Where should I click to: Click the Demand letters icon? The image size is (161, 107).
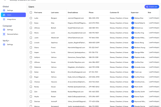(x=4, y=34)
